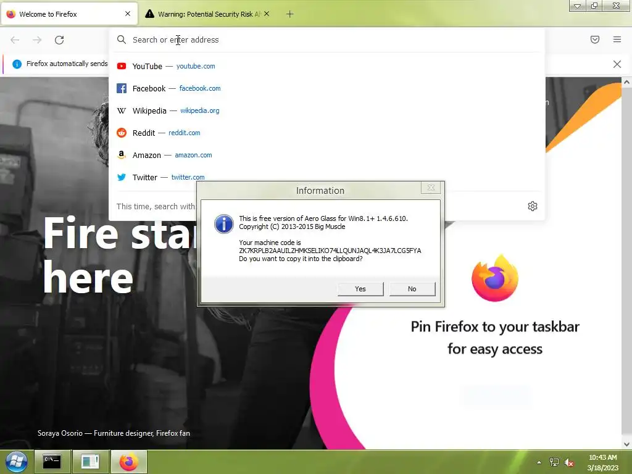Click the large Firefox logo image
The image size is (632, 474).
pos(495,278)
